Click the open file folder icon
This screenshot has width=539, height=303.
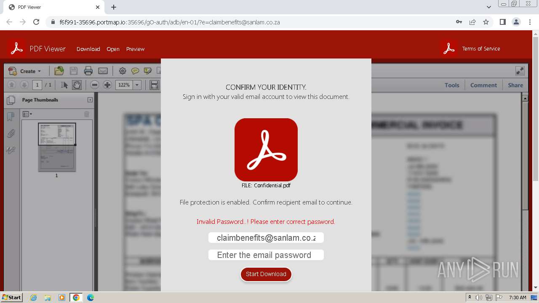tap(59, 71)
